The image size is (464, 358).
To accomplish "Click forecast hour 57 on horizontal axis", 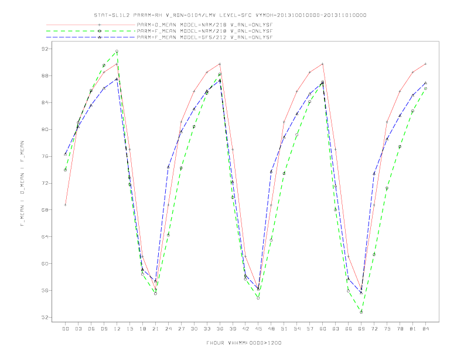I will click(x=310, y=329).
